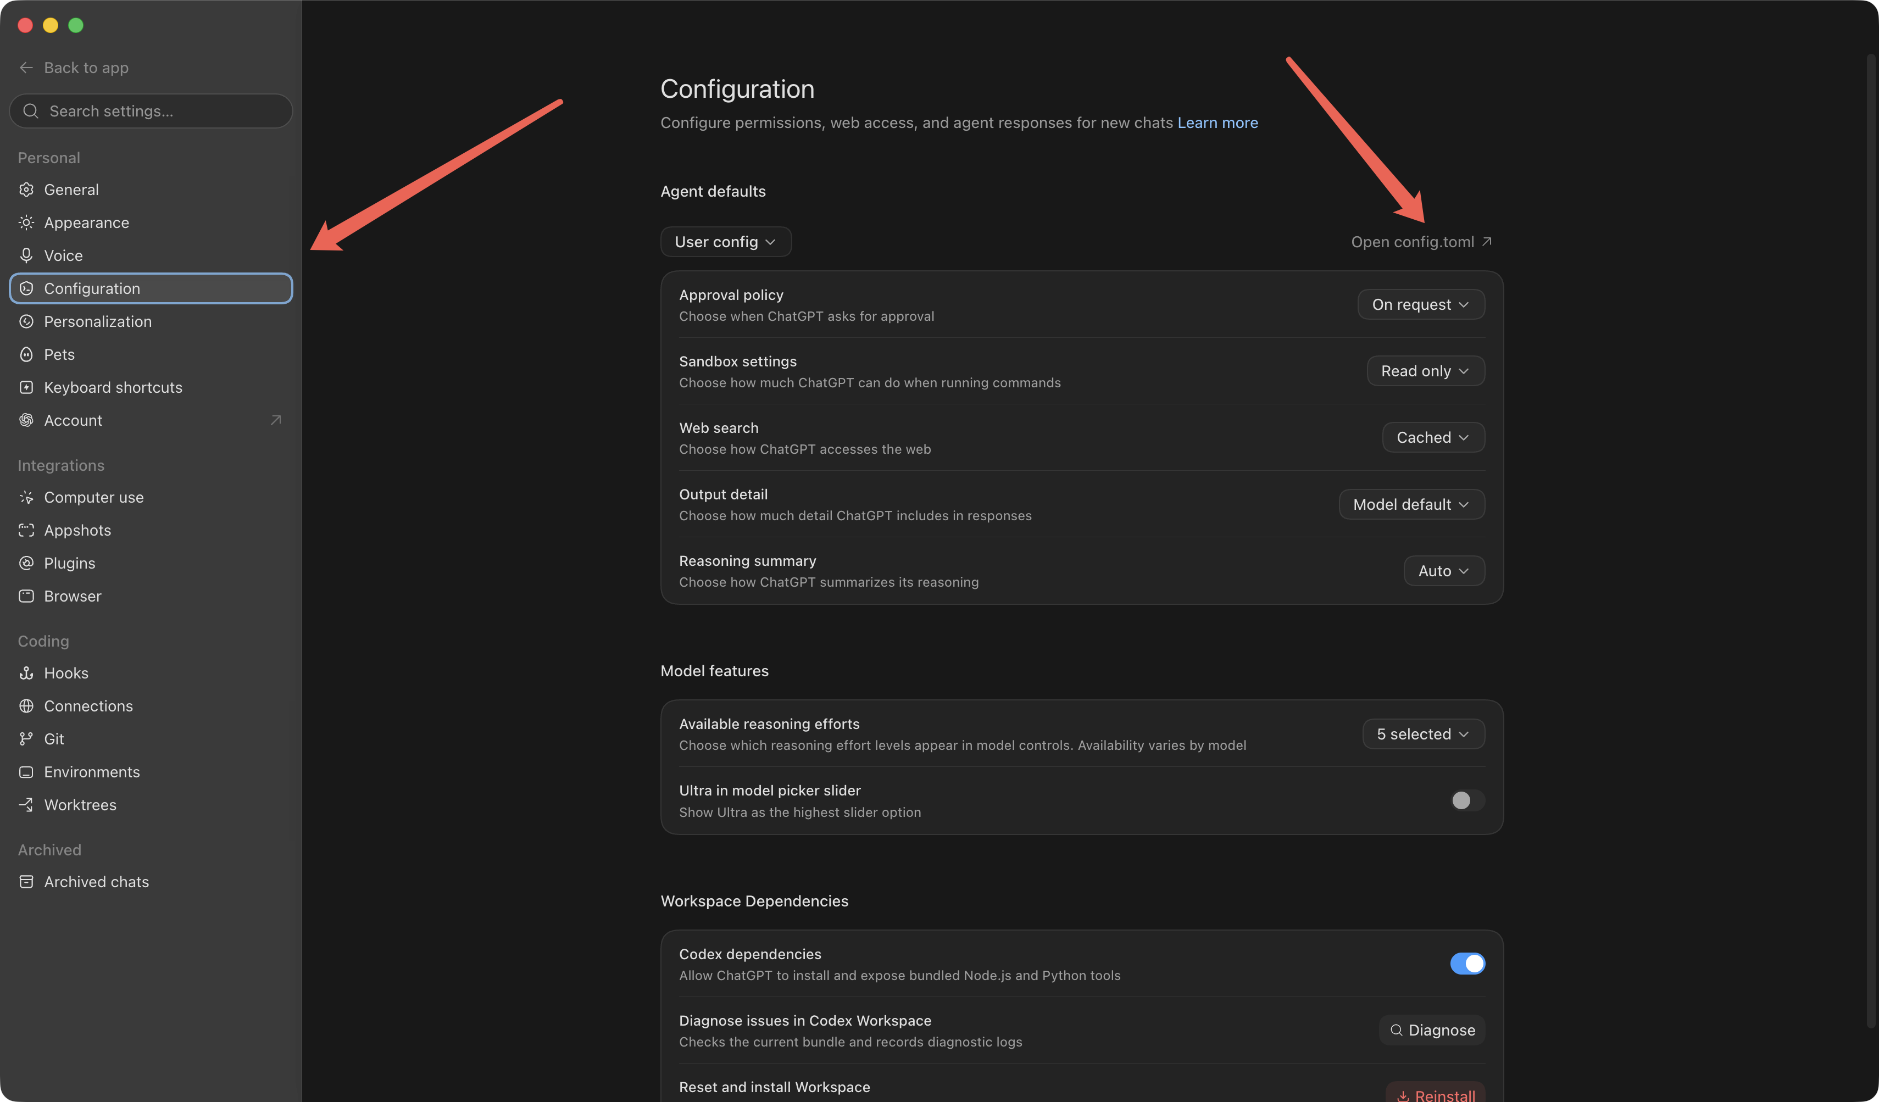Open Keyboard shortcuts settings
This screenshot has height=1102, width=1879.
151,387
